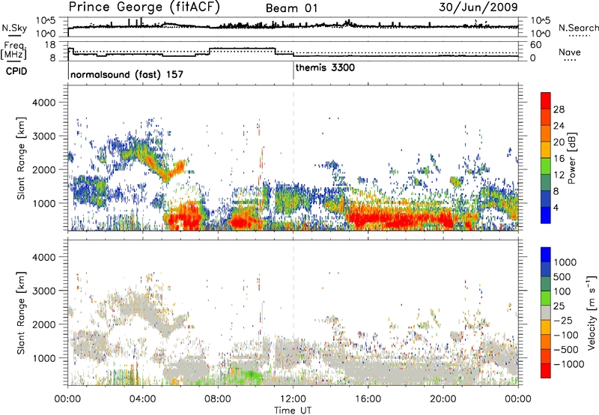Select the "N.Sky" legend label
Screen dimensions: 599x415
click(14, 28)
